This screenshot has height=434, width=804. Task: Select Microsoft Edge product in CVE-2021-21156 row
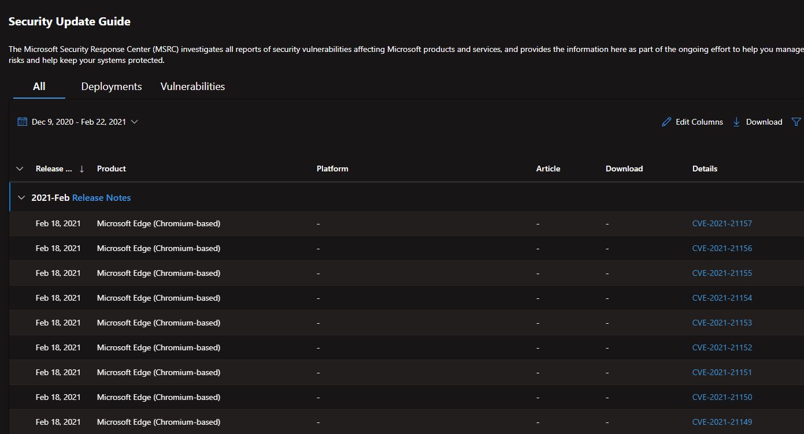click(x=158, y=248)
